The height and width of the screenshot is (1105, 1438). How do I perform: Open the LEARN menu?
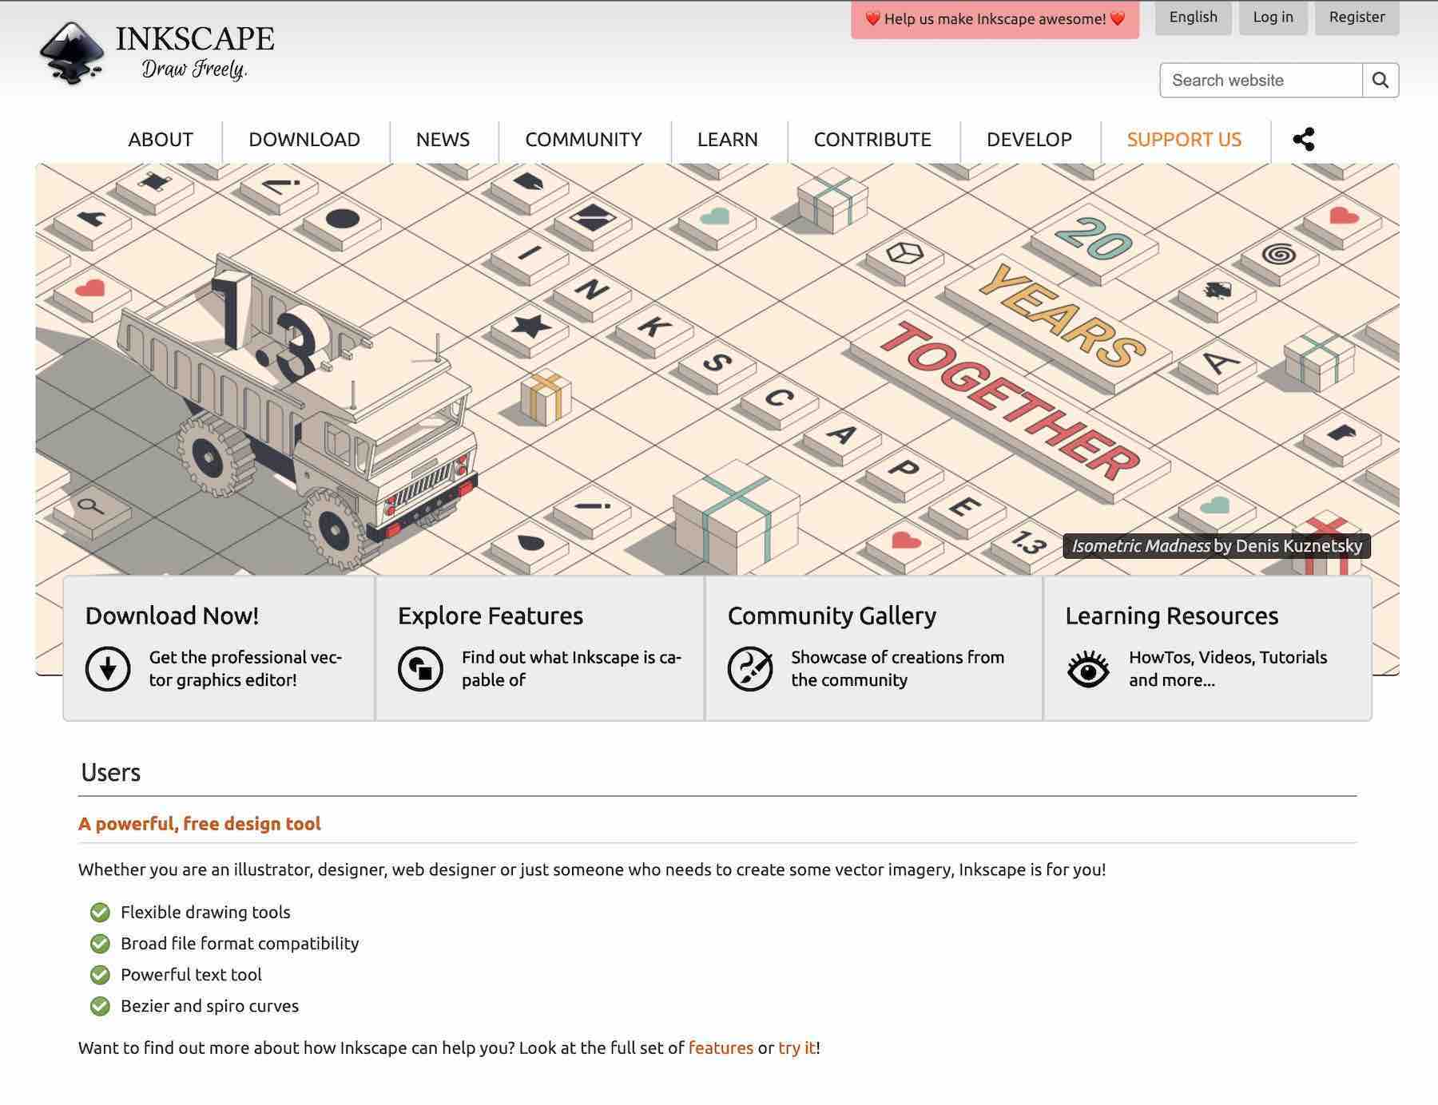point(727,139)
